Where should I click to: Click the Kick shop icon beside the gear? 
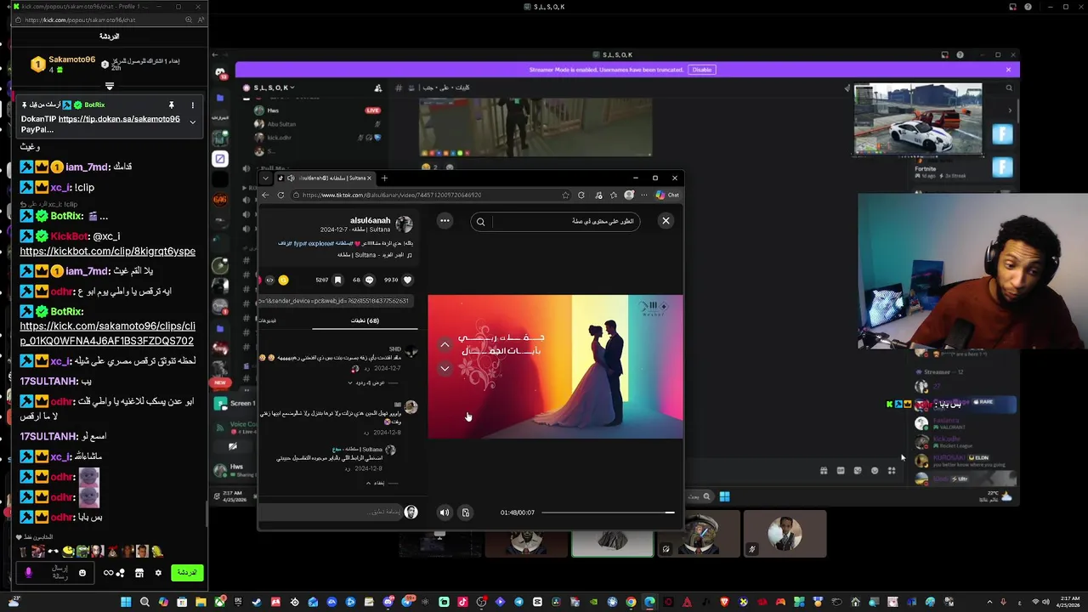coord(139,573)
